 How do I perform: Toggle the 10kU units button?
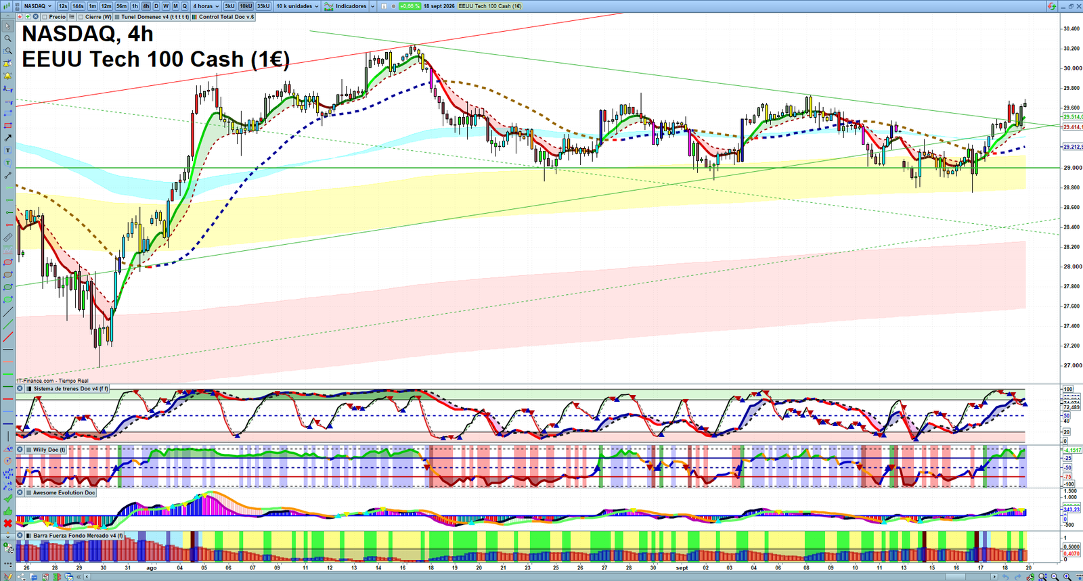coord(246,6)
